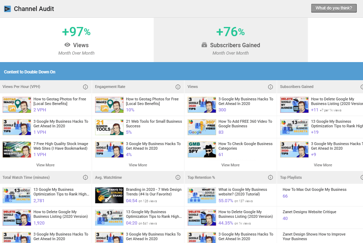Open info icon in Views column header

(x=270, y=87)
